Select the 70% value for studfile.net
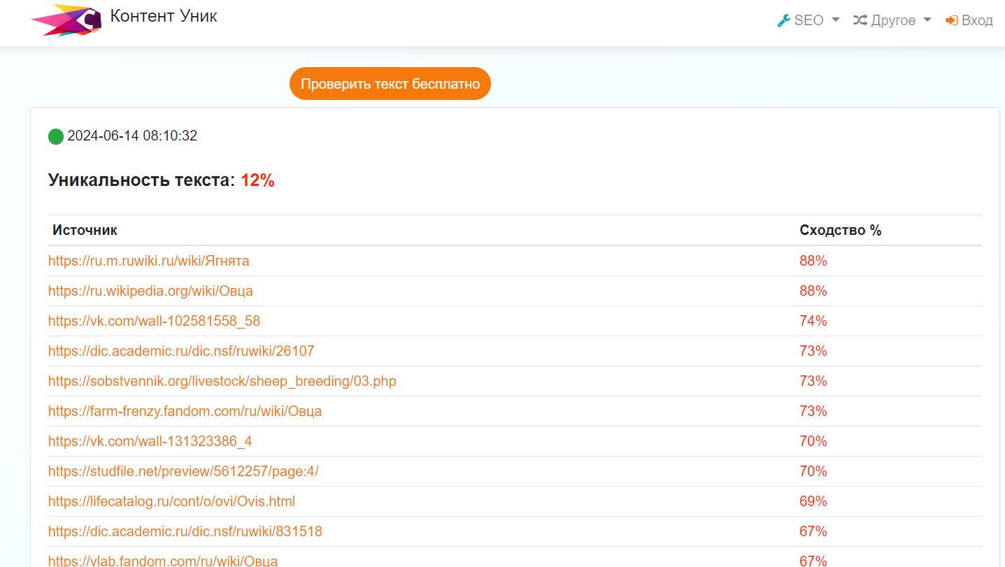This screenshot has height=567, width=1005. [813, 471]
